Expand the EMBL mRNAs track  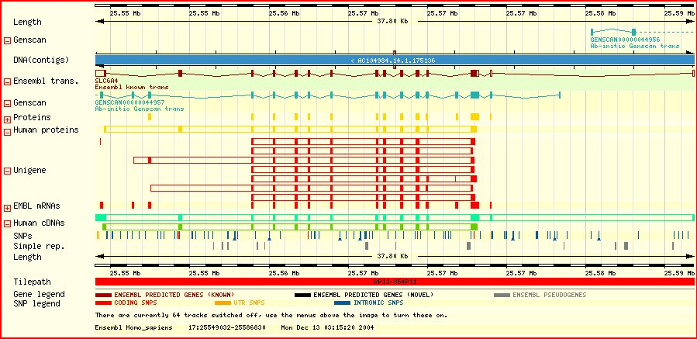tap(8, 207)
